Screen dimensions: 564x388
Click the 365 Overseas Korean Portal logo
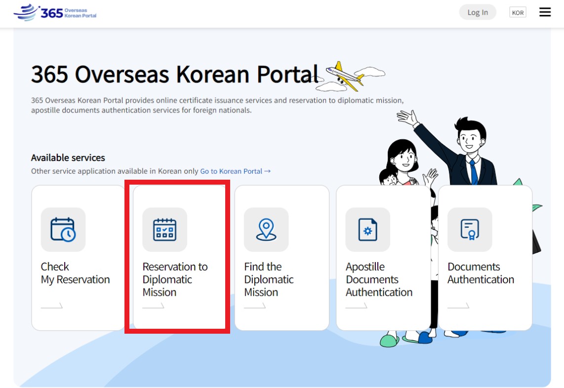click(55, 12)
